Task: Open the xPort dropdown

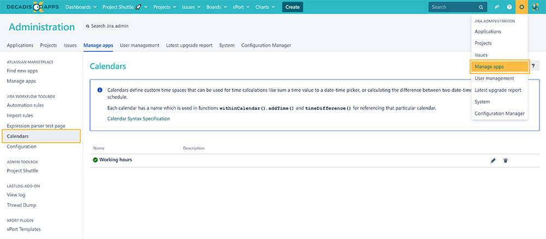Action: click(241, 7)
